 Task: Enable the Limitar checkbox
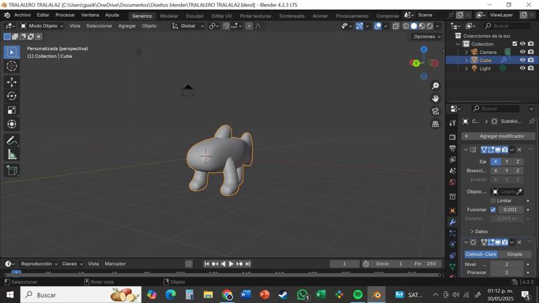(x=493, y=201)
